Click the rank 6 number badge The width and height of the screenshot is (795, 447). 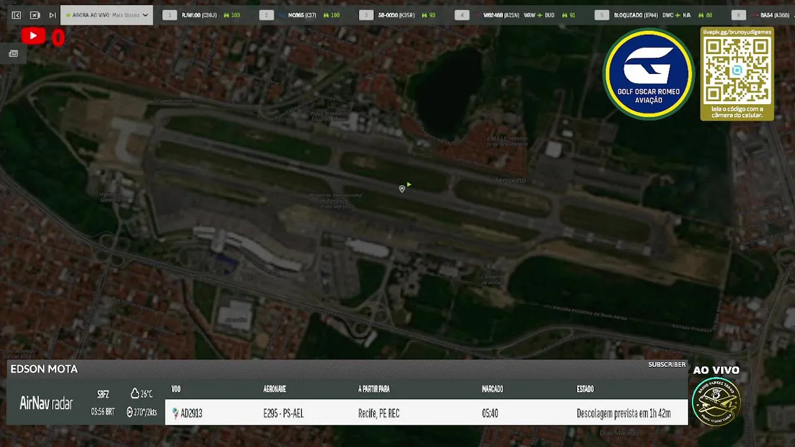point(738,15)
